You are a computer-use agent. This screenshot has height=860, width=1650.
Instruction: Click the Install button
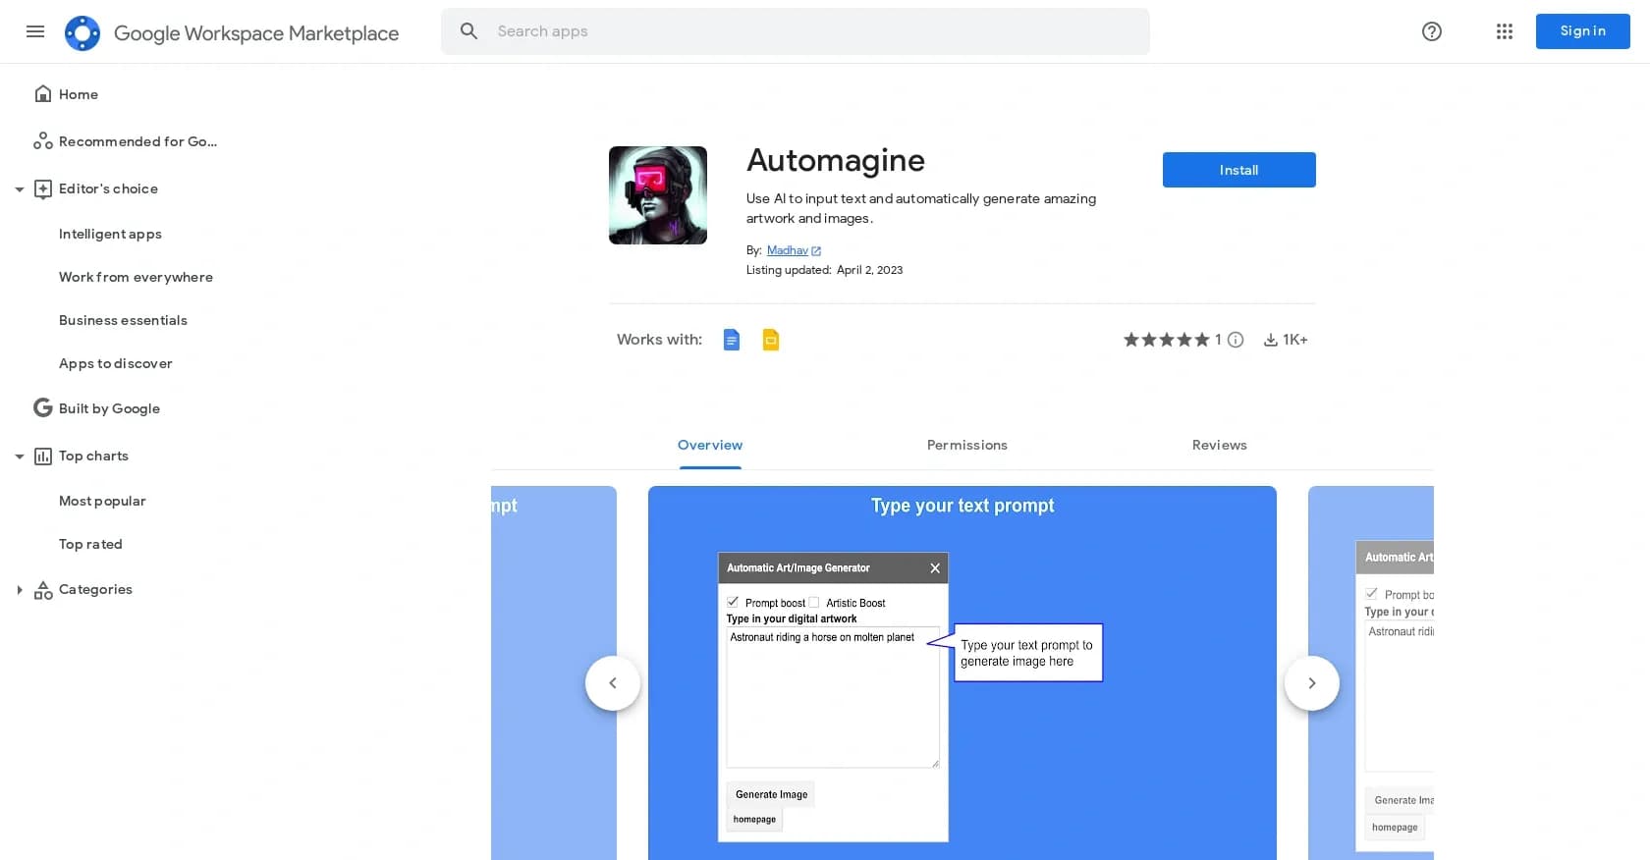1239,170
